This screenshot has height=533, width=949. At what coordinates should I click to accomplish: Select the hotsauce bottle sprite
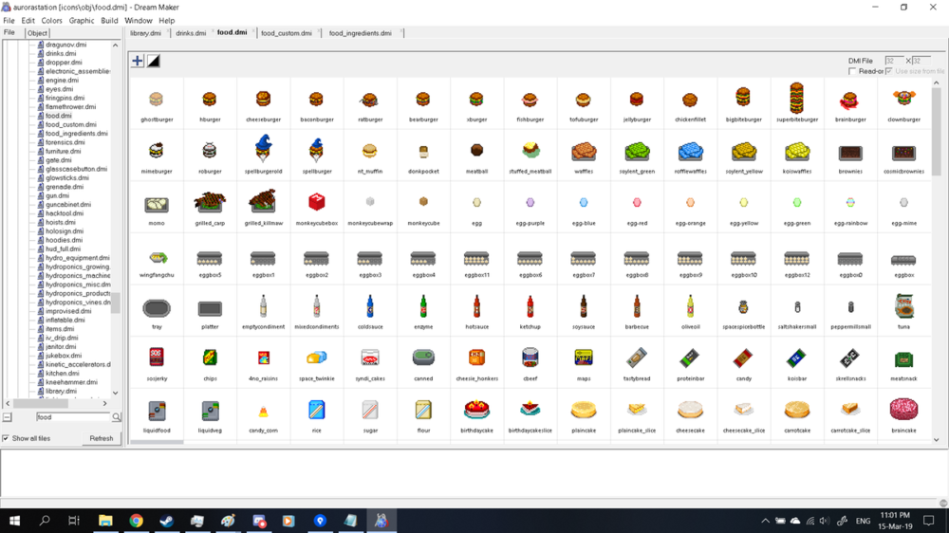coord(477,306)
